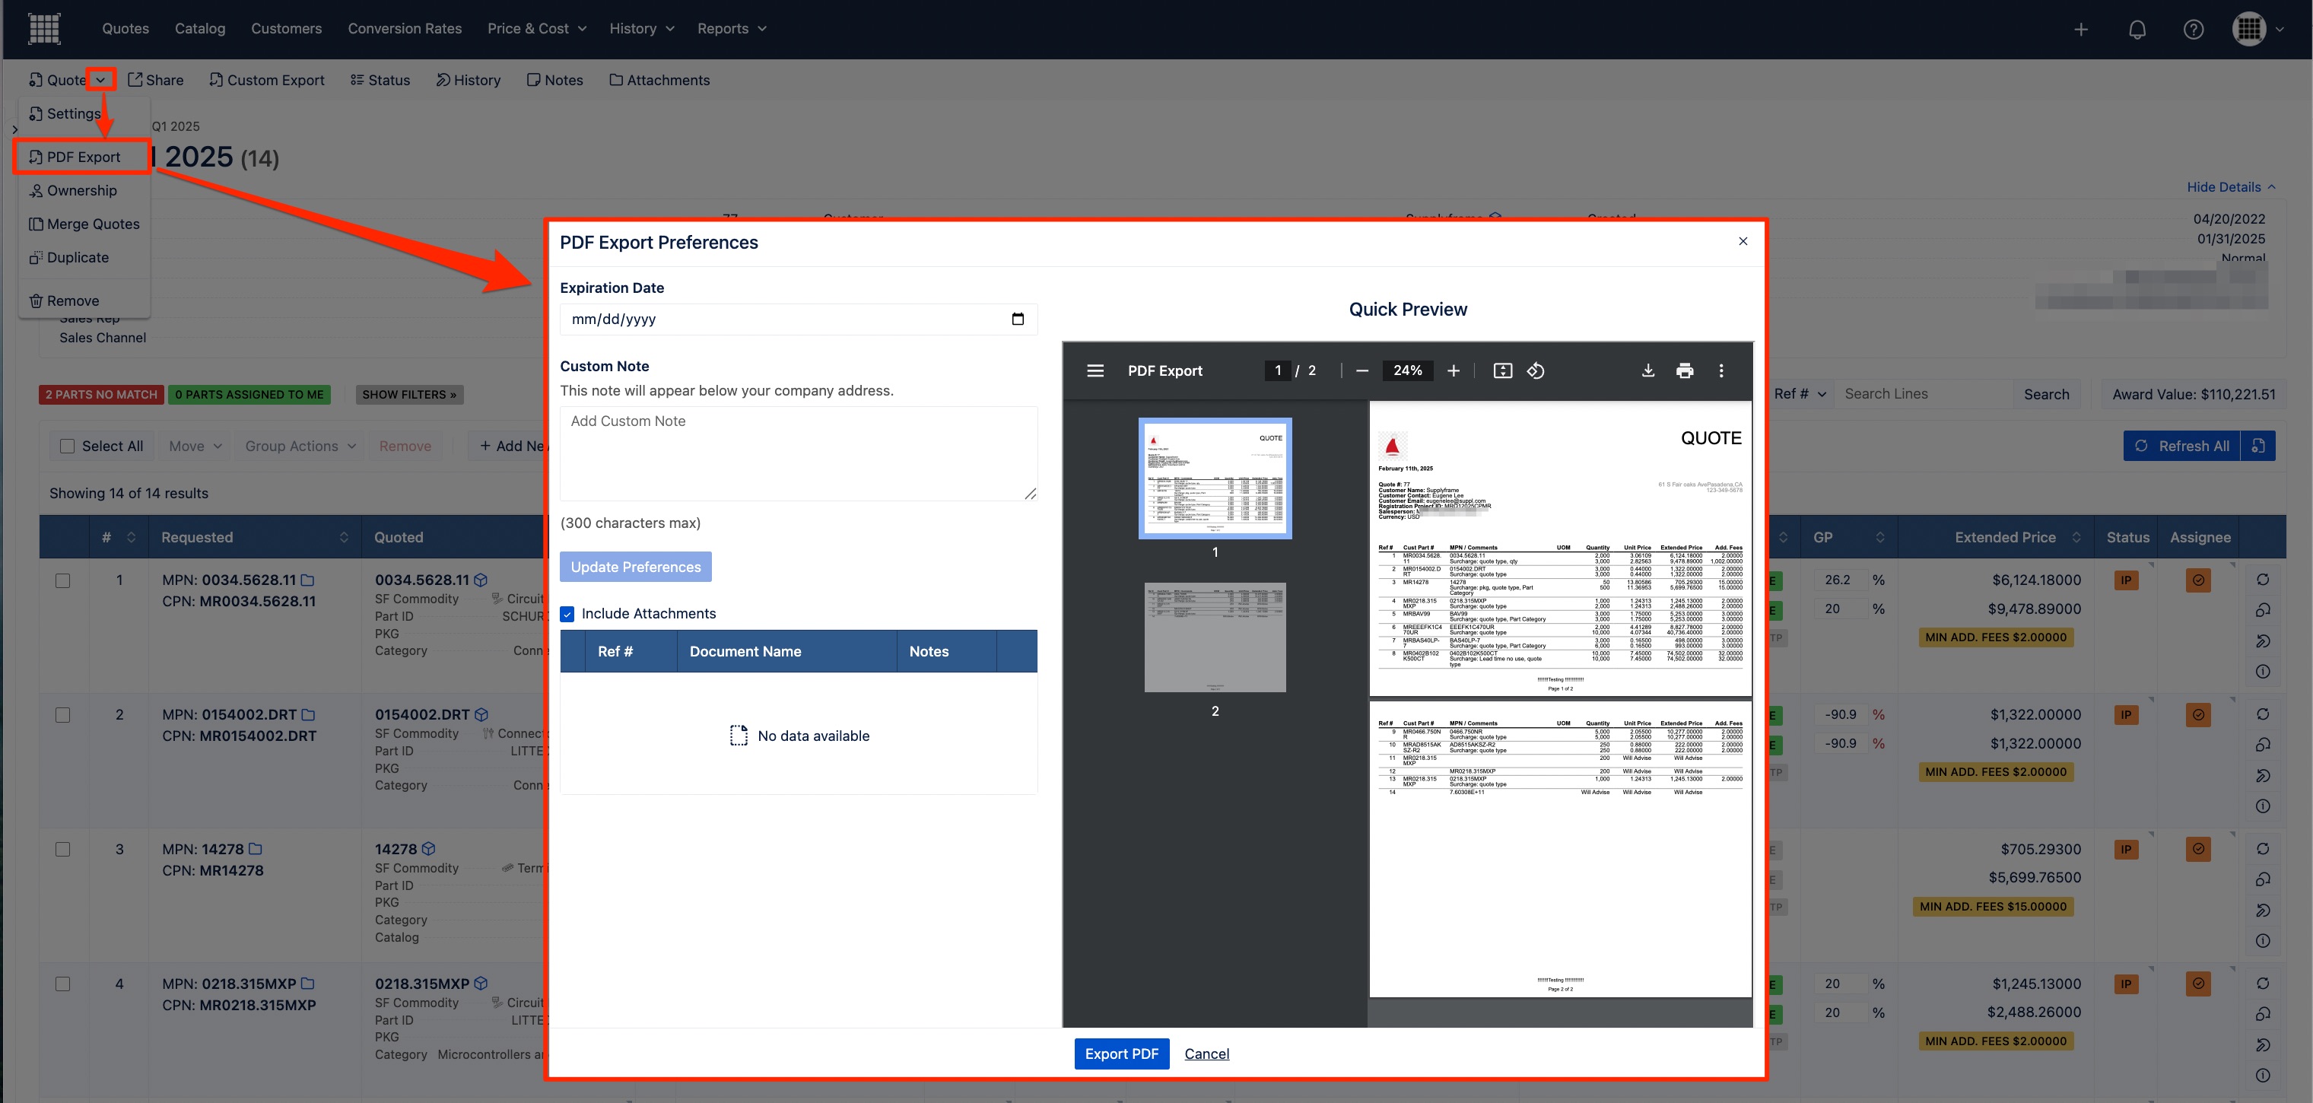Click the folder icon next to MPN 14278
The width and height of the screenshot is (2313, 1103).
point(255,849)
